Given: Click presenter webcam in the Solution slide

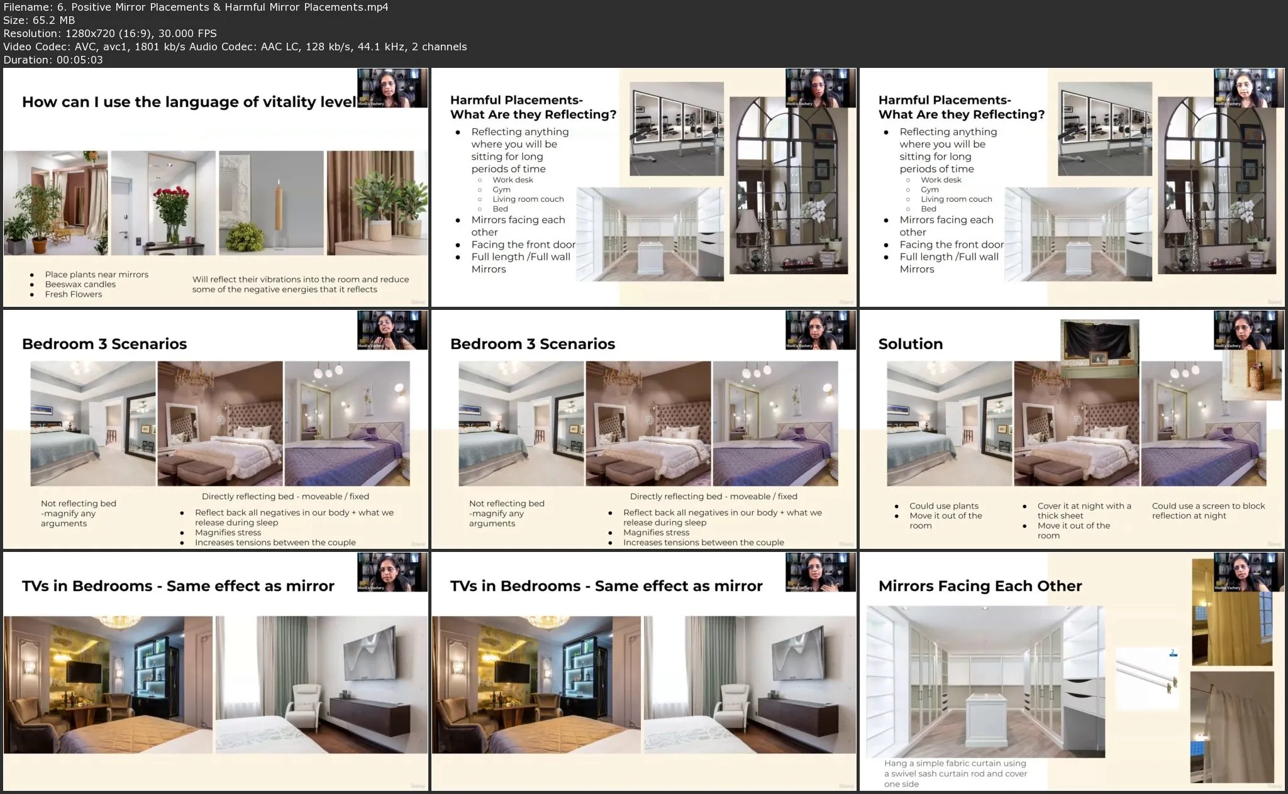Looking at the screenshot, I should [x=1249, y=330].
